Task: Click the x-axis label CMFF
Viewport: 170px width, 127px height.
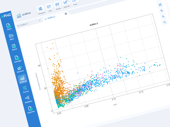Action: (x=115, y=105)
